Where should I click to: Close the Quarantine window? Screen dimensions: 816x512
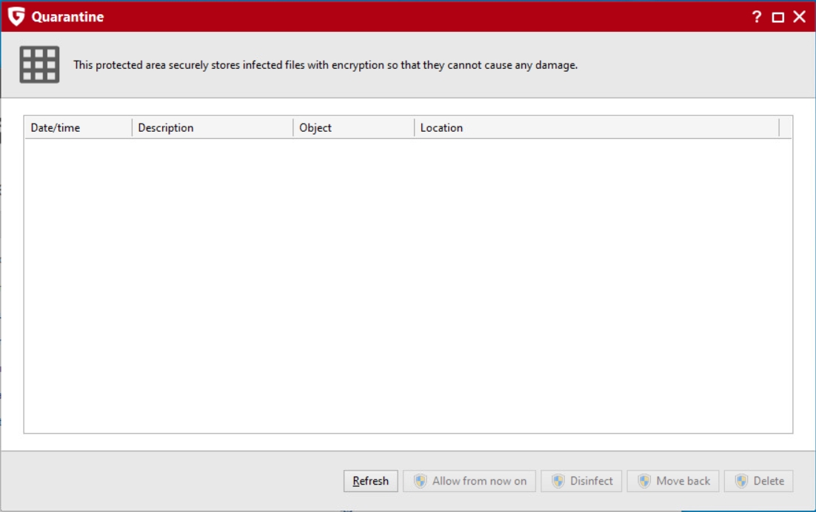click(x=800, y=17)
